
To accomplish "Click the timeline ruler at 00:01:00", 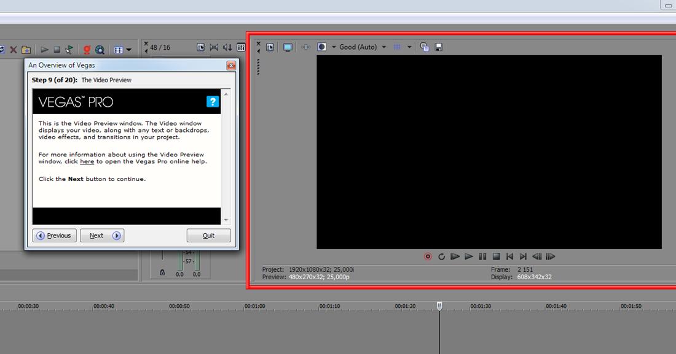I will [254, 306].
